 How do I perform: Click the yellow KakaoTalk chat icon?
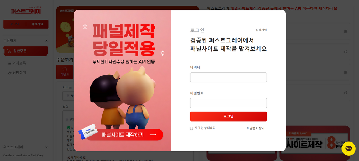(x=348, y=149)
